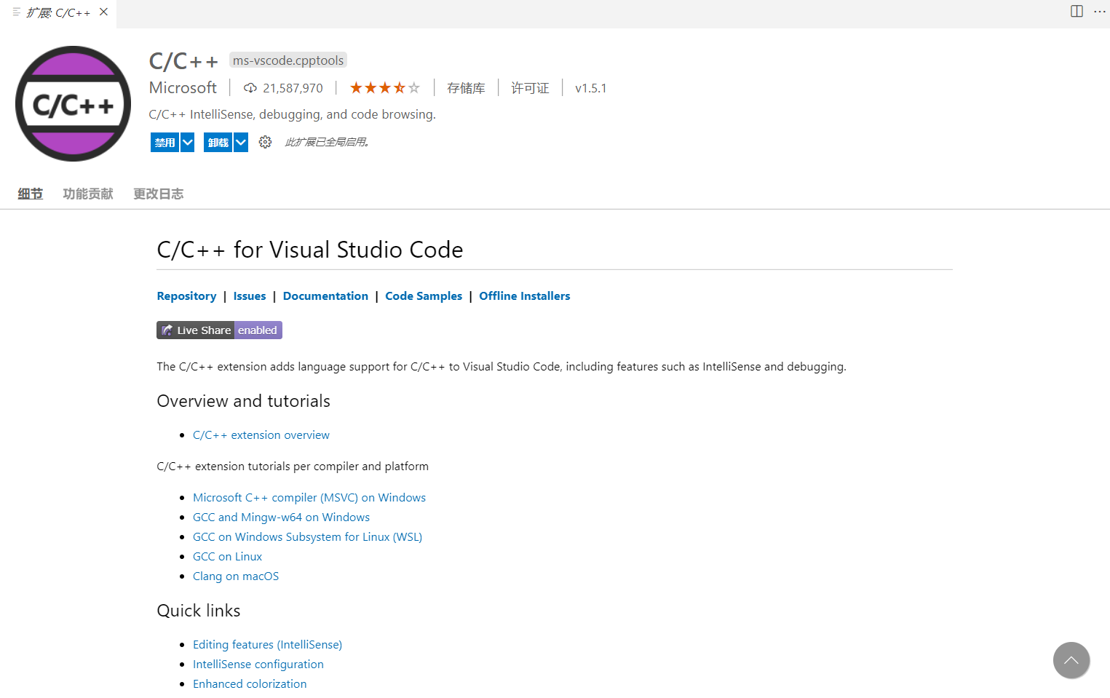Click the 此扩展已全局启用 status text
This screenshot has width=1110, height=698.
point(327,142)
